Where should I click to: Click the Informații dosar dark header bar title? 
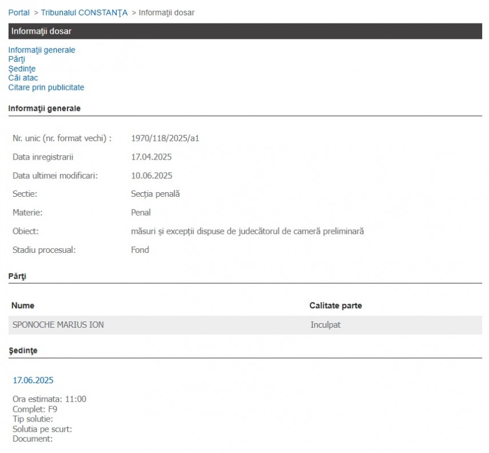click(42, 31)
